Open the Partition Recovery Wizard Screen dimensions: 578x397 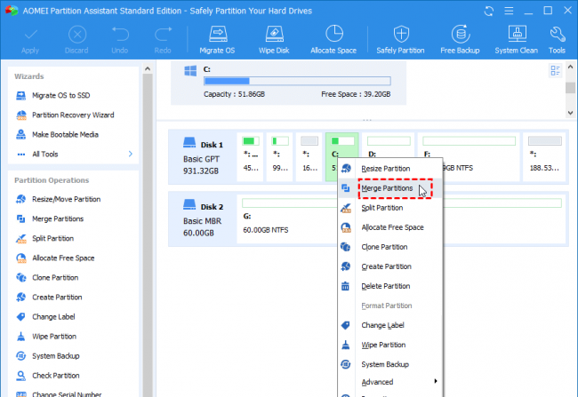coord(73,115)
